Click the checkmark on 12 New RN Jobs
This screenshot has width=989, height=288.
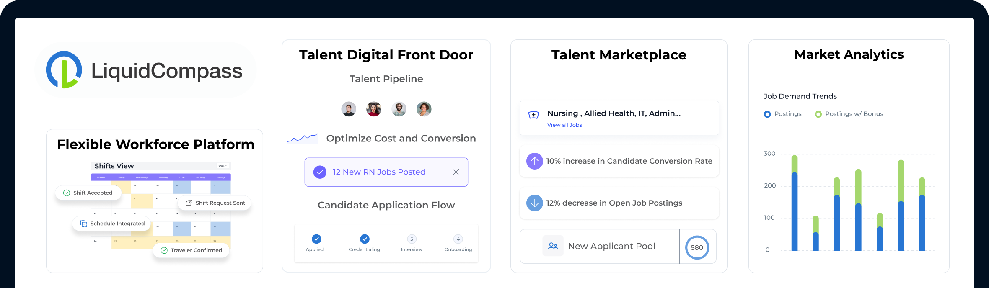click(x=320, y=172)
